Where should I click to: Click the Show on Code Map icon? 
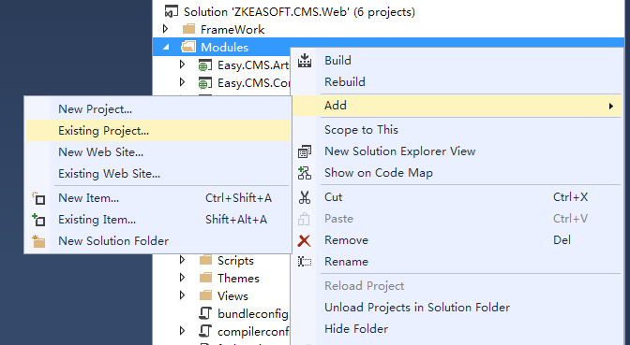305,173
